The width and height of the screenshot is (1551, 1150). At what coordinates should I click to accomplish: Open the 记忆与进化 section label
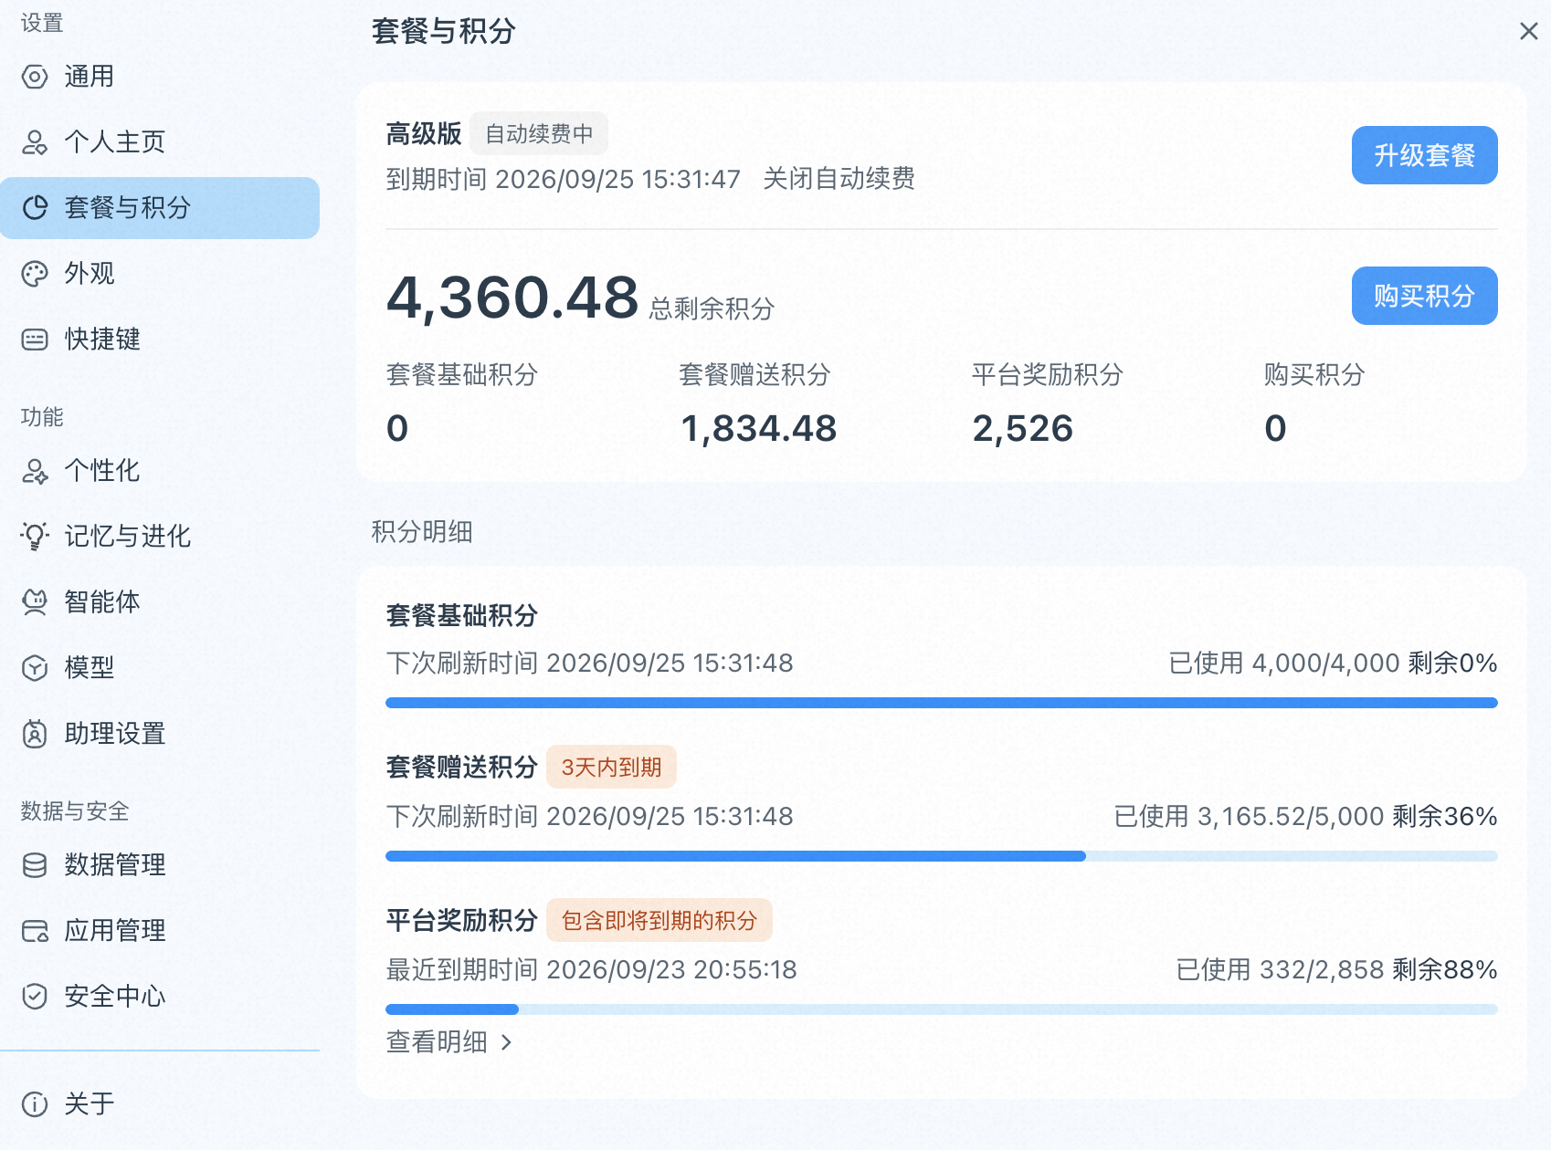pyautogui.click(x=128, y=537)
